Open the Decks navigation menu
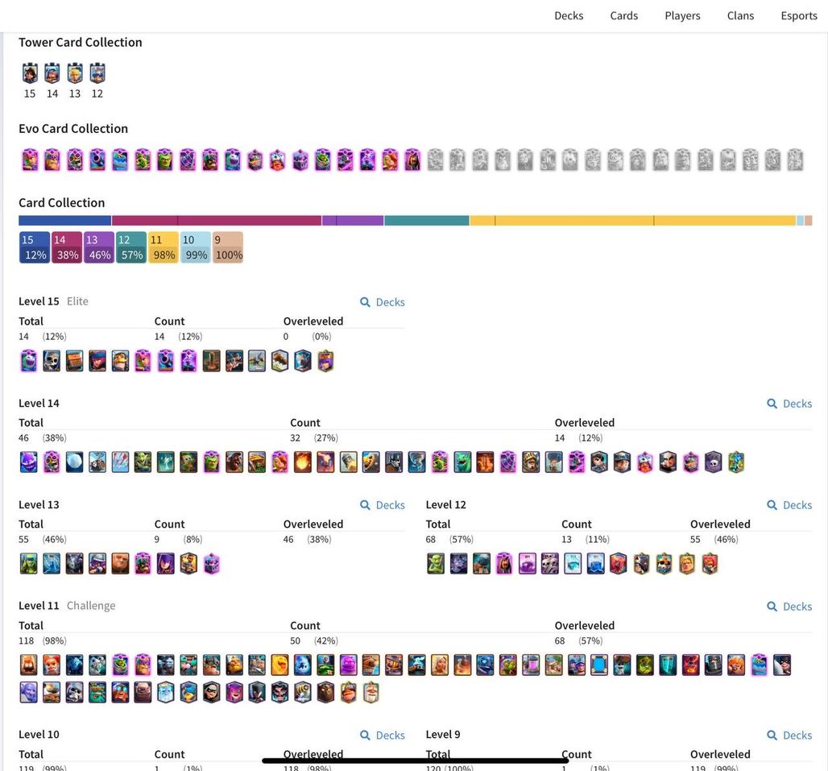This screenshot has width=828, height=771. coord(569,16)
